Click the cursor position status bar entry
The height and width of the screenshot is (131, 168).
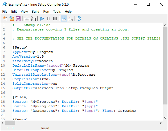tap(10, 128)
